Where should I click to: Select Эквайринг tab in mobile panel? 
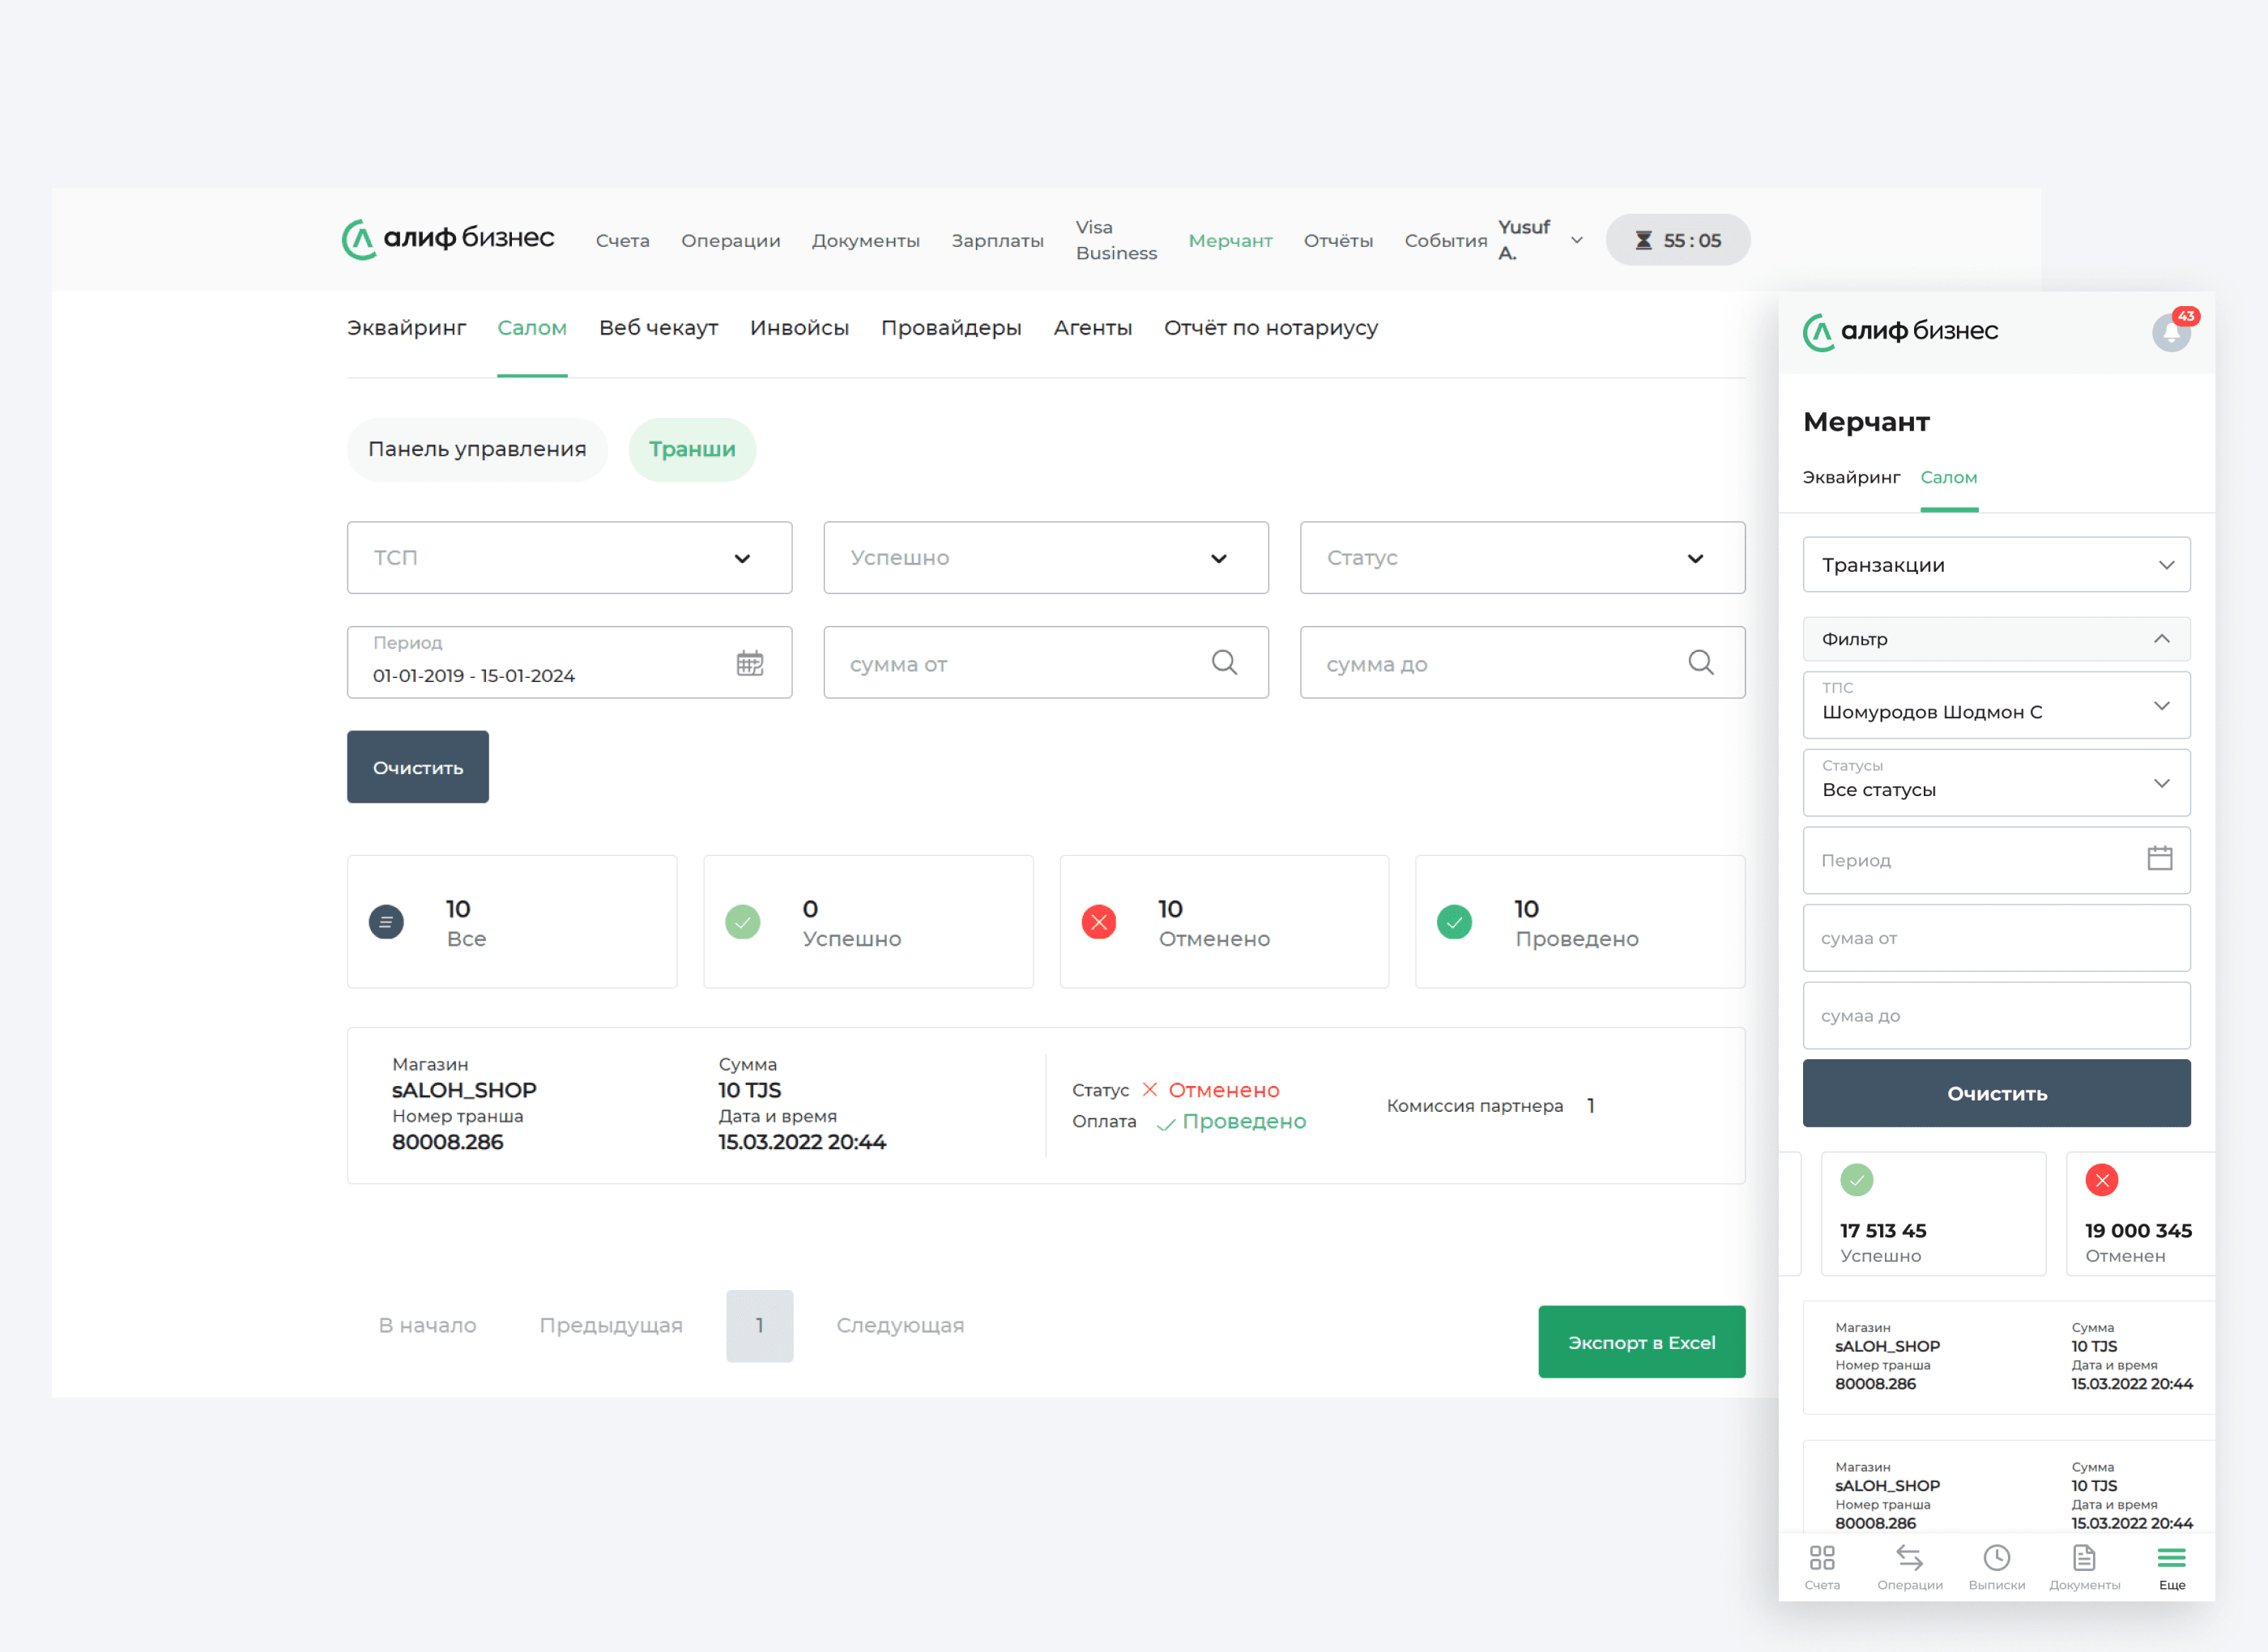[1851, 478]
